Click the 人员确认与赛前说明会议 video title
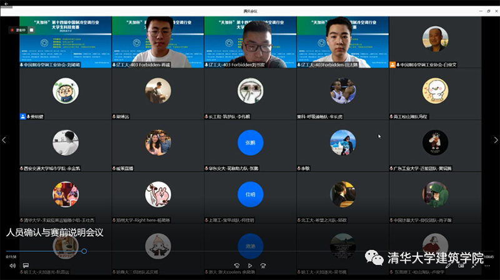Viewport: 500px width, 280px height. pos(54,232)
